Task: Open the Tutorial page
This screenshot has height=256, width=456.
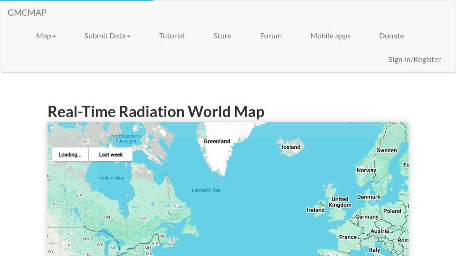Action: [x=171, y=36]
